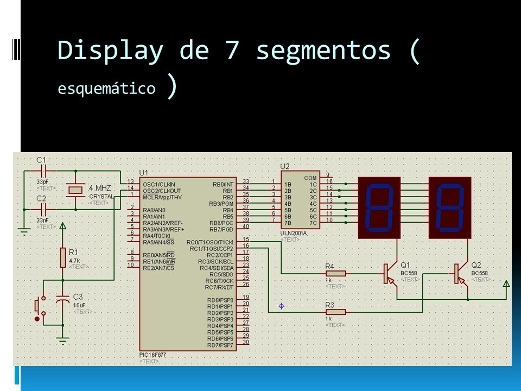Click the subtitle word 'esquemático'
Viewport: 521px width, 391px height.
pos(107,89)
